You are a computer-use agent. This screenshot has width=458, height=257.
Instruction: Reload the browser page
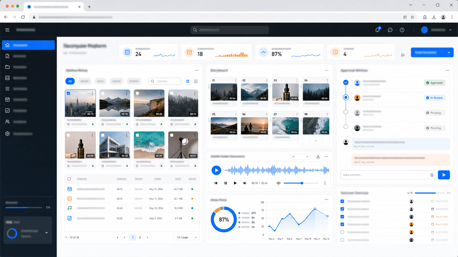pos(23,17)
